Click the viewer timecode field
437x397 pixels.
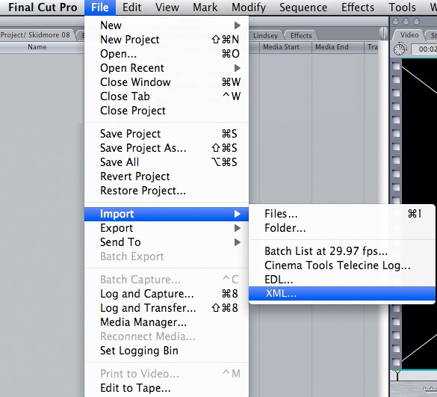(x=424, y=49)
